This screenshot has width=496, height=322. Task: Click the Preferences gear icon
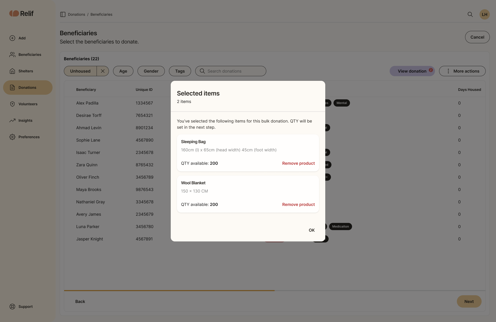pyautogui.click(x=12, y=137)
